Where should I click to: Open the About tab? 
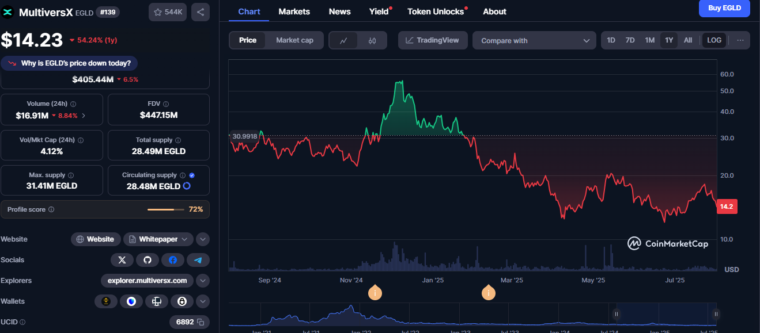tap(494, 12)
